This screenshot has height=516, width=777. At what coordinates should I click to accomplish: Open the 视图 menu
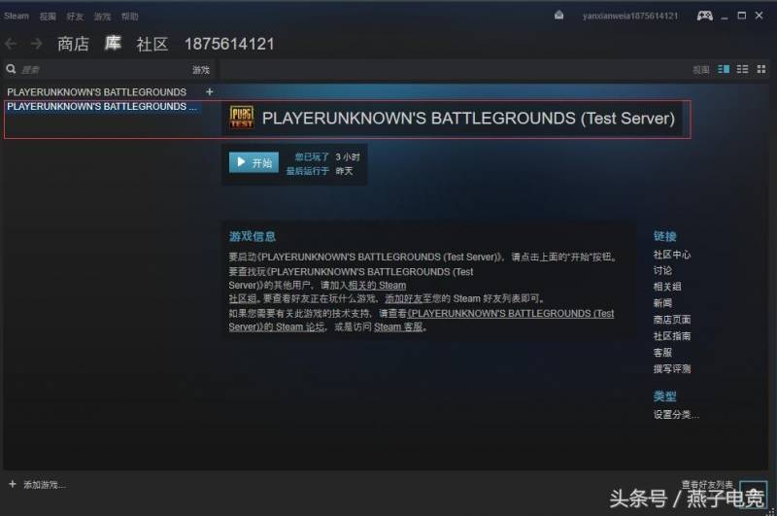click(x=48, y=17)
